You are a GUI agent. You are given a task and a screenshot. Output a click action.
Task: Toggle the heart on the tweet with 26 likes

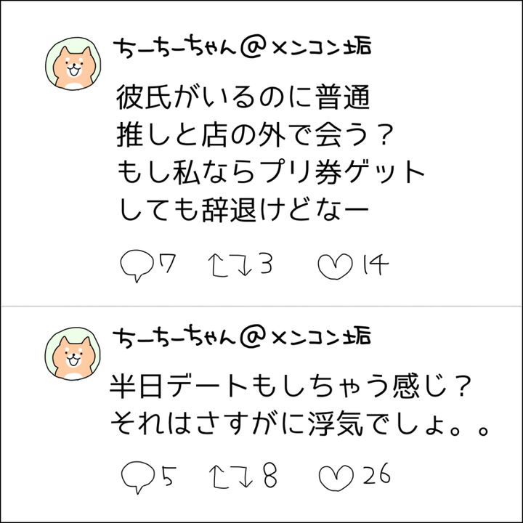335,476
